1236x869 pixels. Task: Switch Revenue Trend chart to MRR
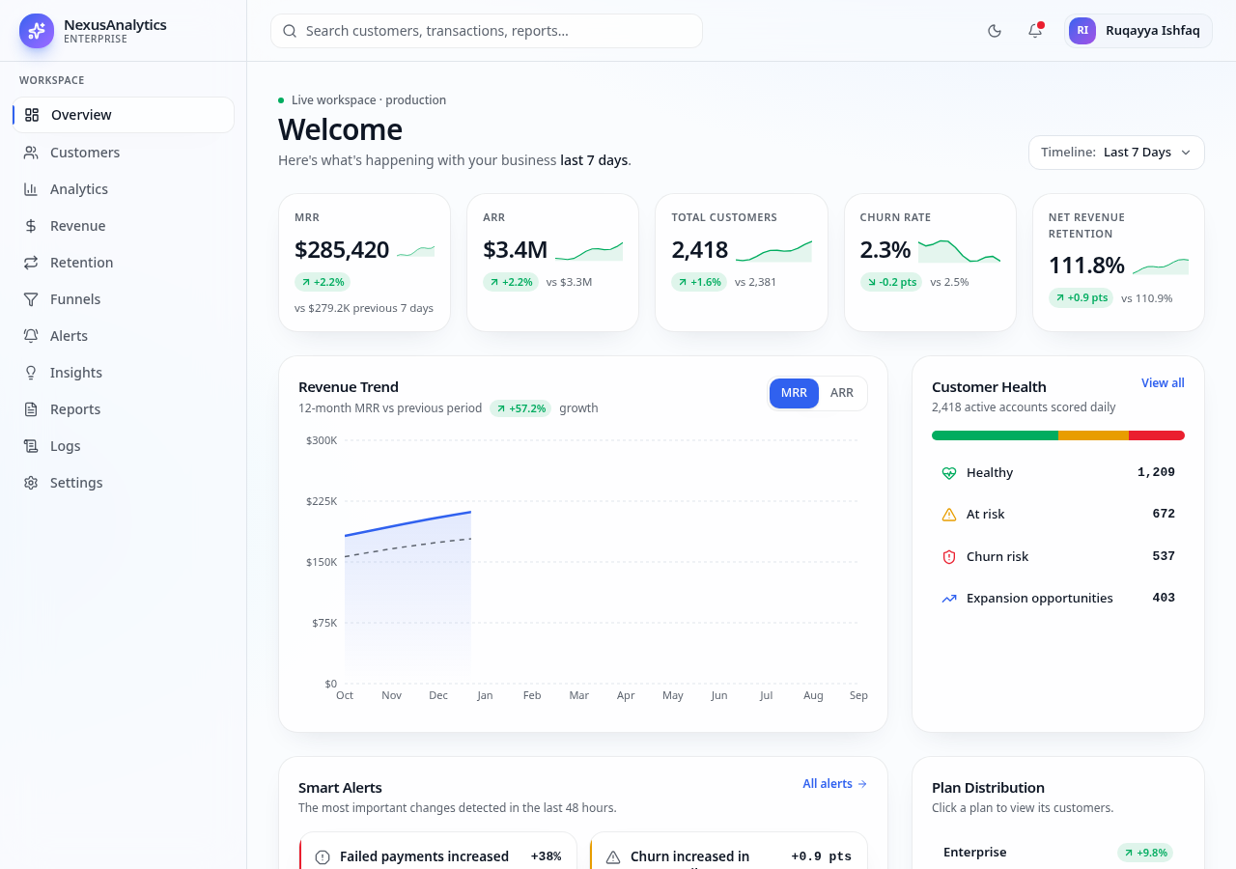(x=794, y=393)
